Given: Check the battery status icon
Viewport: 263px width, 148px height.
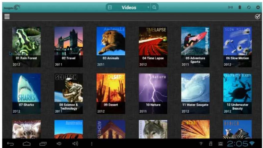Looking at the screenshot, I should click(240, 7).
